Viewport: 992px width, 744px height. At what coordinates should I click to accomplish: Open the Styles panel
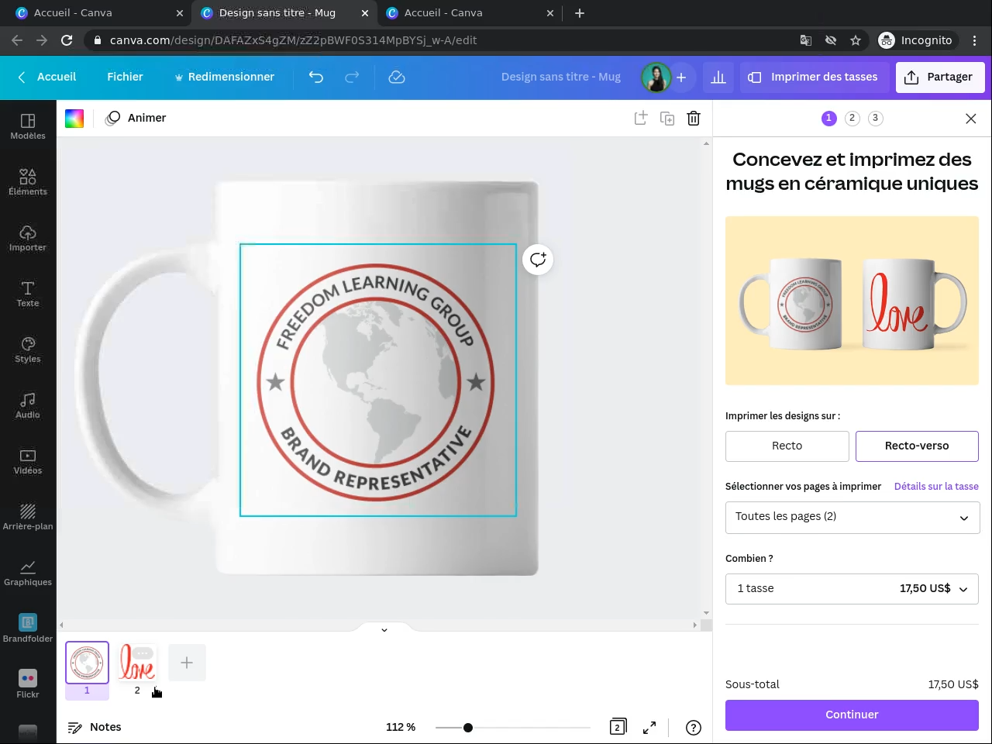point(28,350)
